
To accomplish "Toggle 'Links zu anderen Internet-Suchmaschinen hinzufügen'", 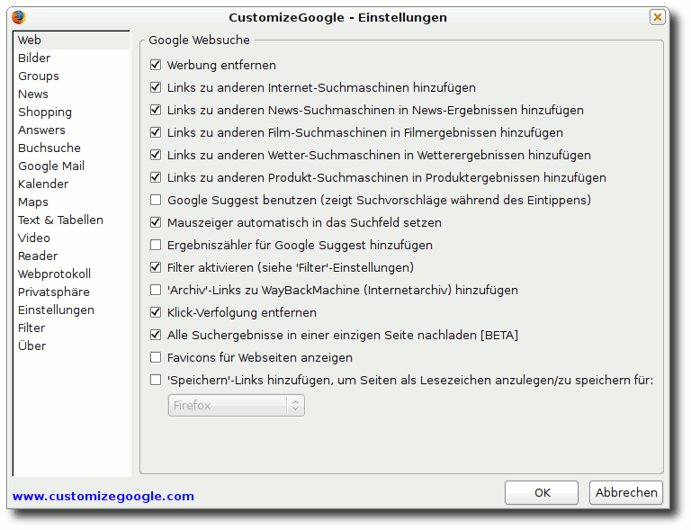I will click(156, 87).
